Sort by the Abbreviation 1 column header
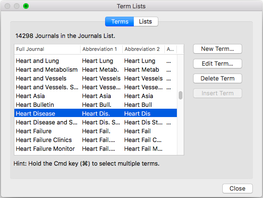Image resolution: width=263 pixels, height=198 pixels. [x=101, y=49]
